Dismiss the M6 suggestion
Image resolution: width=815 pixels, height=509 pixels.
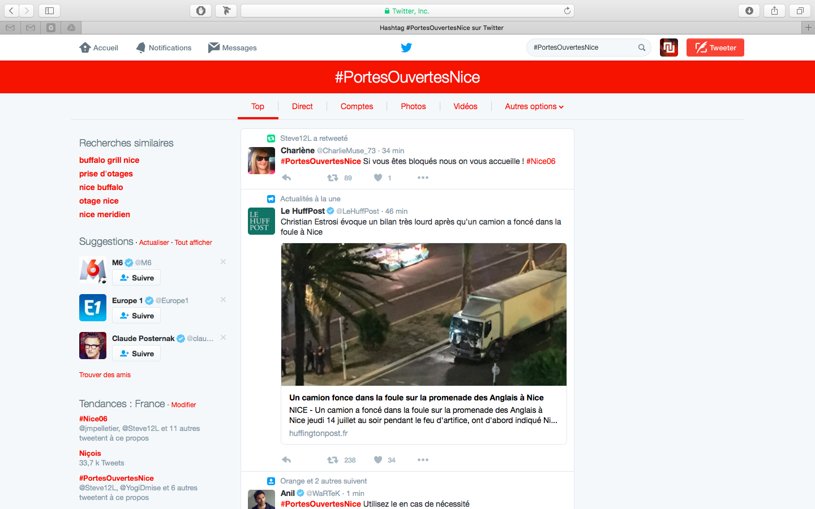tap(223, 261)
